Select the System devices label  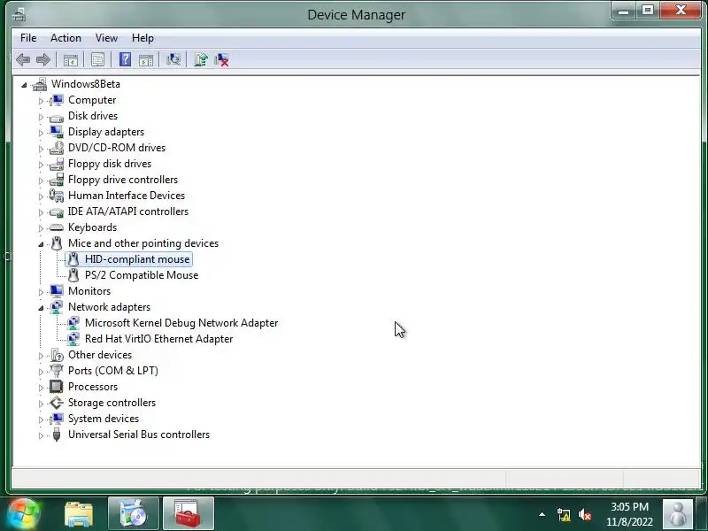[x=104, y=419]
